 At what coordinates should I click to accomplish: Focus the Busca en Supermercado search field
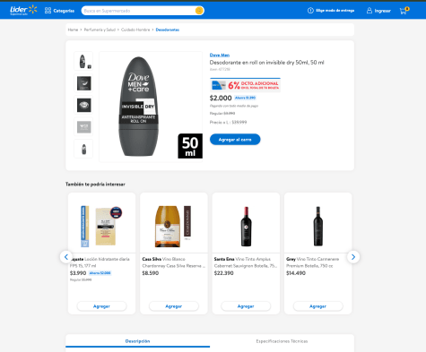[138, 11]
